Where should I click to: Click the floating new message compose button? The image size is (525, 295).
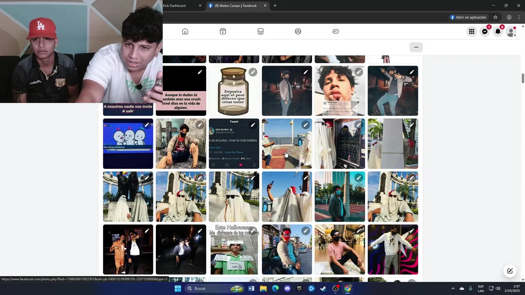[x=510, y=271]
